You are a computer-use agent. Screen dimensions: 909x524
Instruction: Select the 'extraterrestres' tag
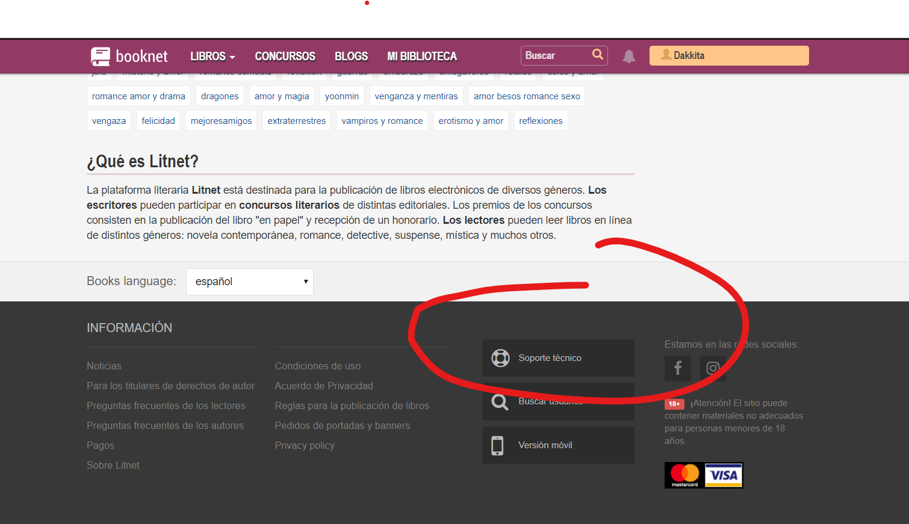click(297, 121)
